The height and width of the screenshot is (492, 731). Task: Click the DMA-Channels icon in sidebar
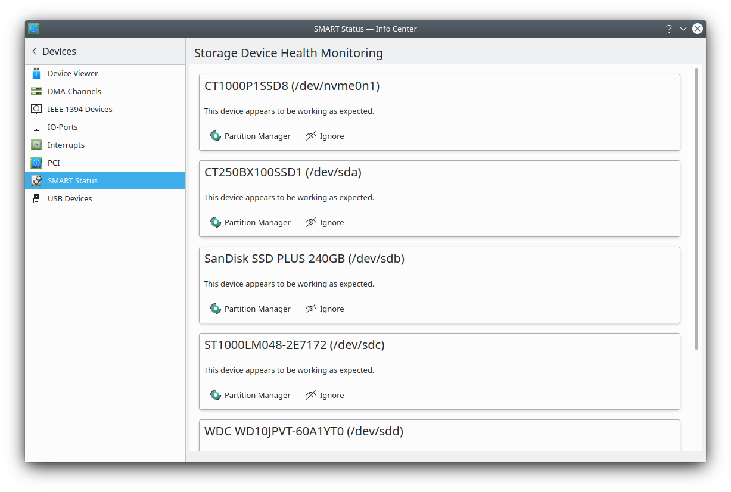[x=36, y=91]
